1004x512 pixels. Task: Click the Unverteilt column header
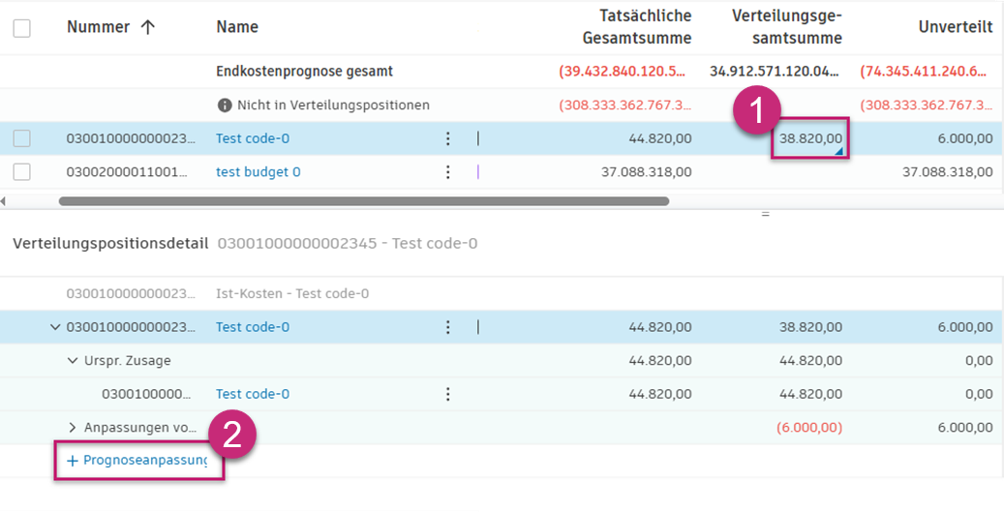[955, 27]
